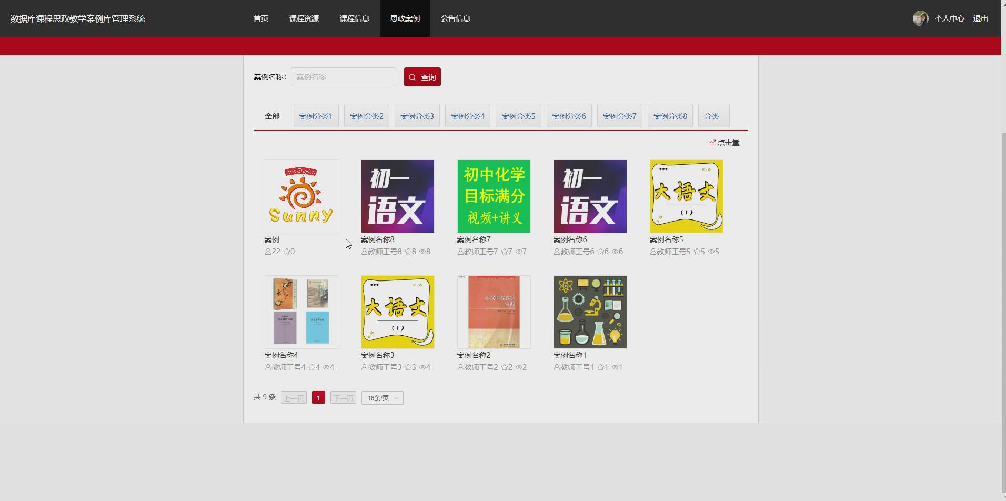Click the 点击量 trend chart sort icon
Viewport: 1006px width, 501px height.
(x=711, y=142)
